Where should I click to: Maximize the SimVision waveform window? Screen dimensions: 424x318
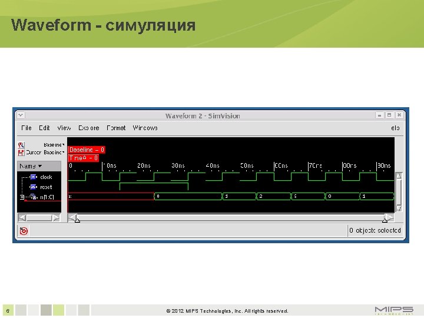(x=389, y=115)
